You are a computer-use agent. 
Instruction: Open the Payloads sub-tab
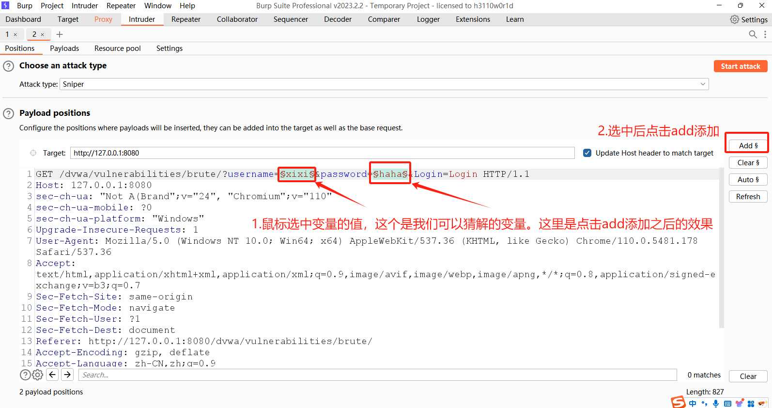[64, 48]
